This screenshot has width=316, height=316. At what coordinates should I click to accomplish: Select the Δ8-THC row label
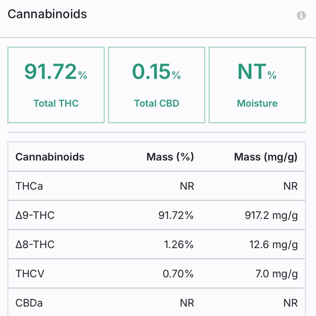pyautogui.click(x=35, y=245)
